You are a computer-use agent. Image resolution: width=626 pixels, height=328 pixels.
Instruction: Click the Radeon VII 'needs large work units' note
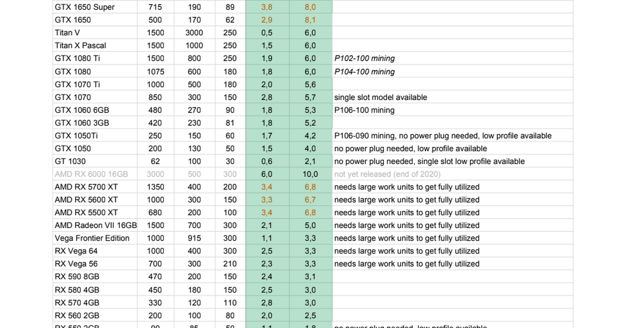407,225
